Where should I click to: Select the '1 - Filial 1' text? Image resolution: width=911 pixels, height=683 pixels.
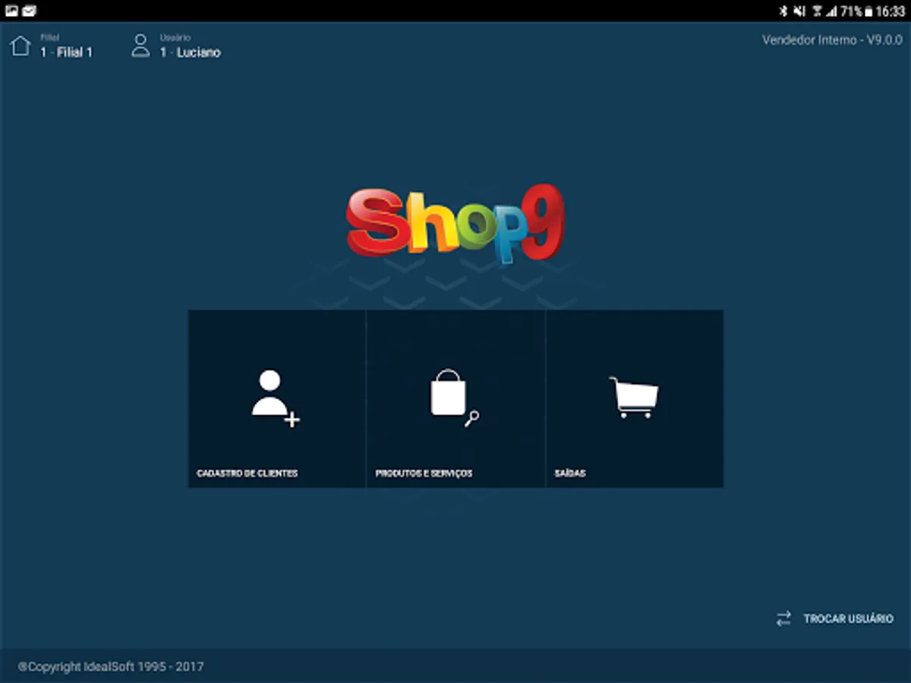click(x=66, y=52)
